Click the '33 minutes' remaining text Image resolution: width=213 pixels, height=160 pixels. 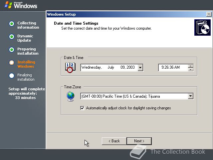25,98
